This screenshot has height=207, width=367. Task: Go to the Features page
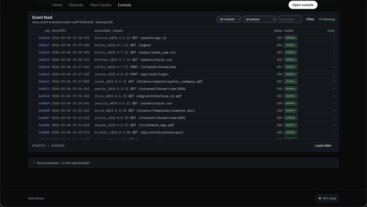point(76,5)
